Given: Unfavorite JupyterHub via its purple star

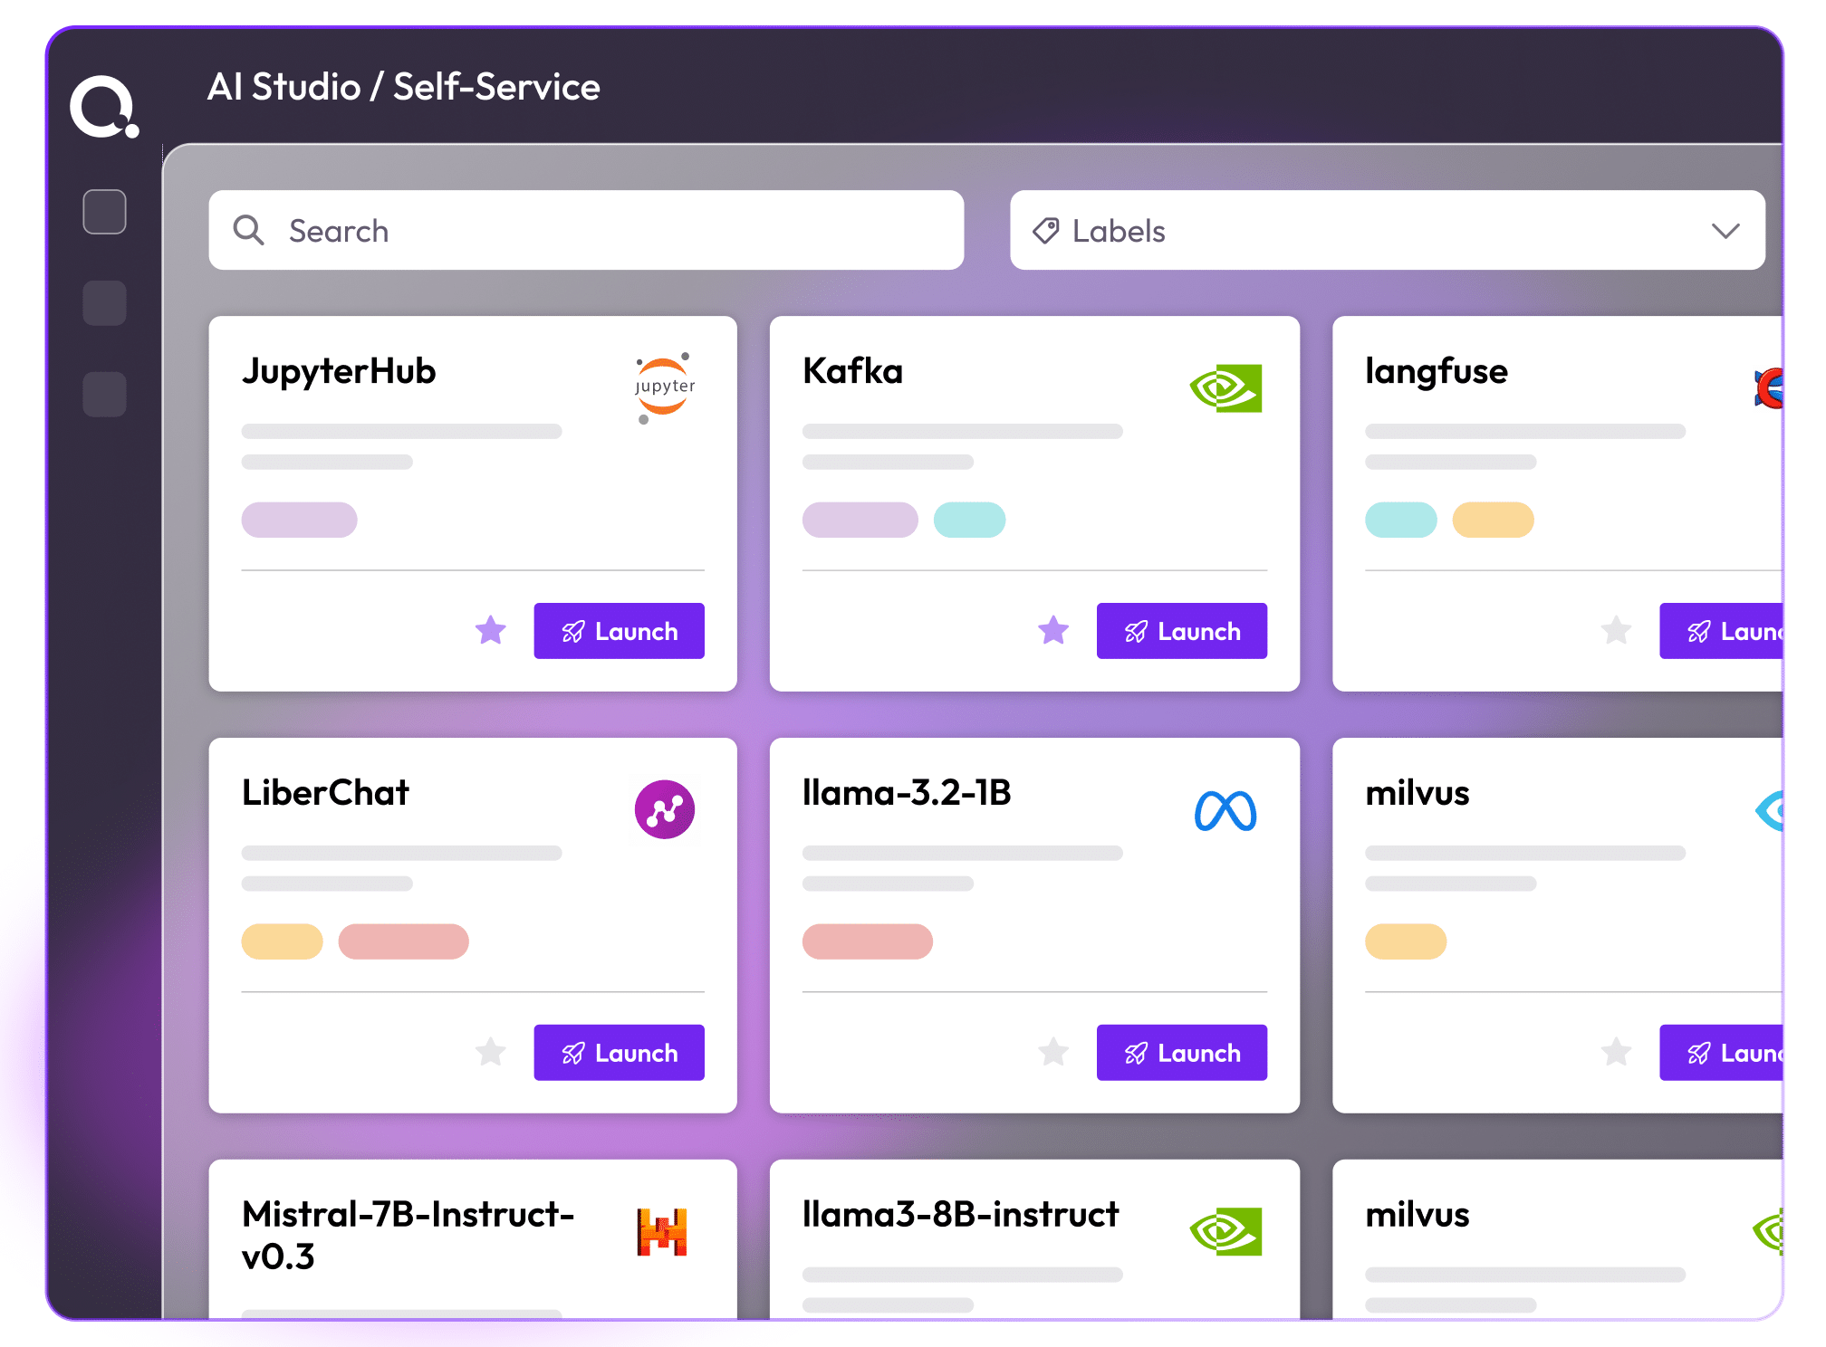Looking at the screenshot, I should click(491, 630).
